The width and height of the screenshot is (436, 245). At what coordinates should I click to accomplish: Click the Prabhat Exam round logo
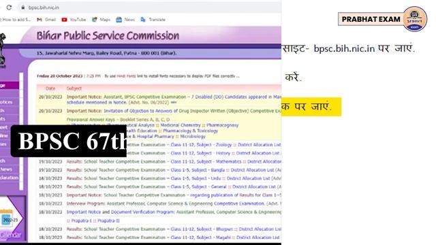415,19
